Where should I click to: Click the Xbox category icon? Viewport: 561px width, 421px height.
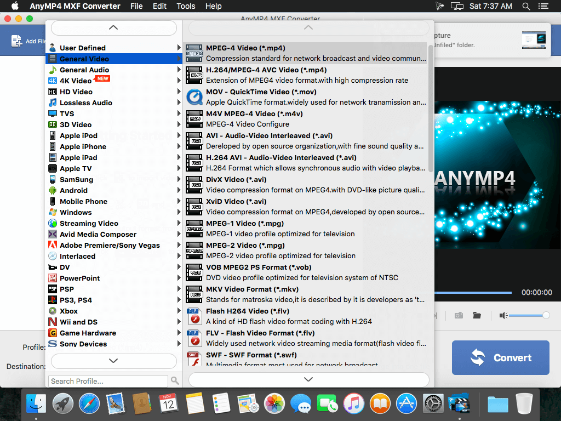coord(53,311)
